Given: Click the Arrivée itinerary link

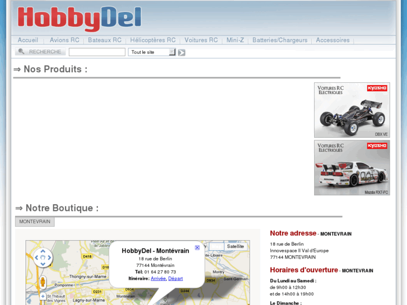Looking at the screenshot, I should [x=158, y=279].
